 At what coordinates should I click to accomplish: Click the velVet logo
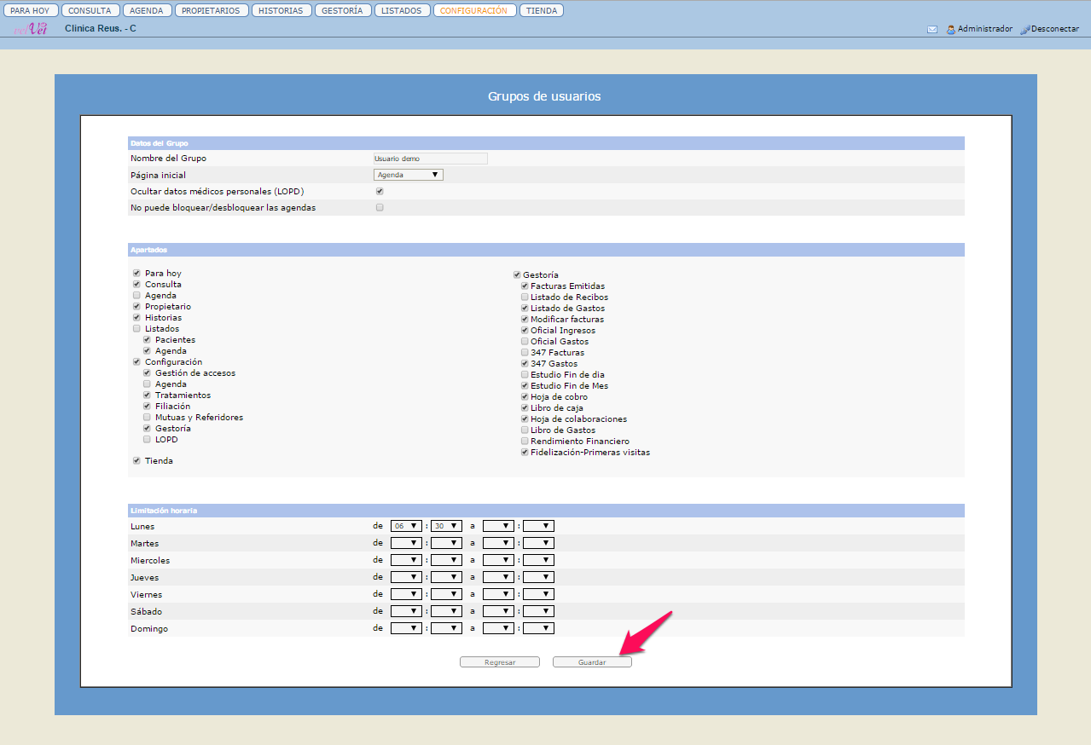(x=31, y=29)
